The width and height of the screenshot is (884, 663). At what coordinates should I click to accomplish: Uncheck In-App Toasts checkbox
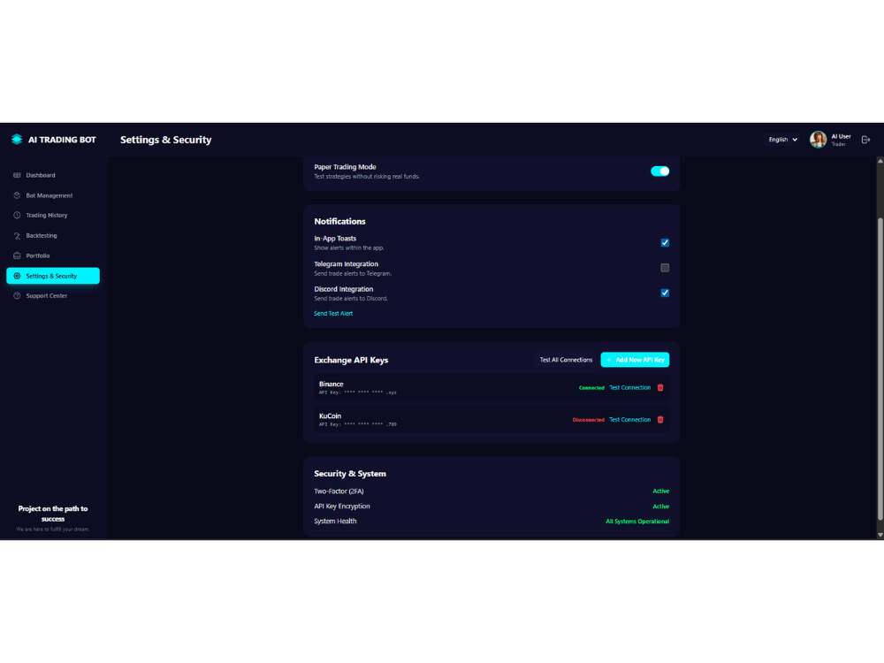[665, 242]
